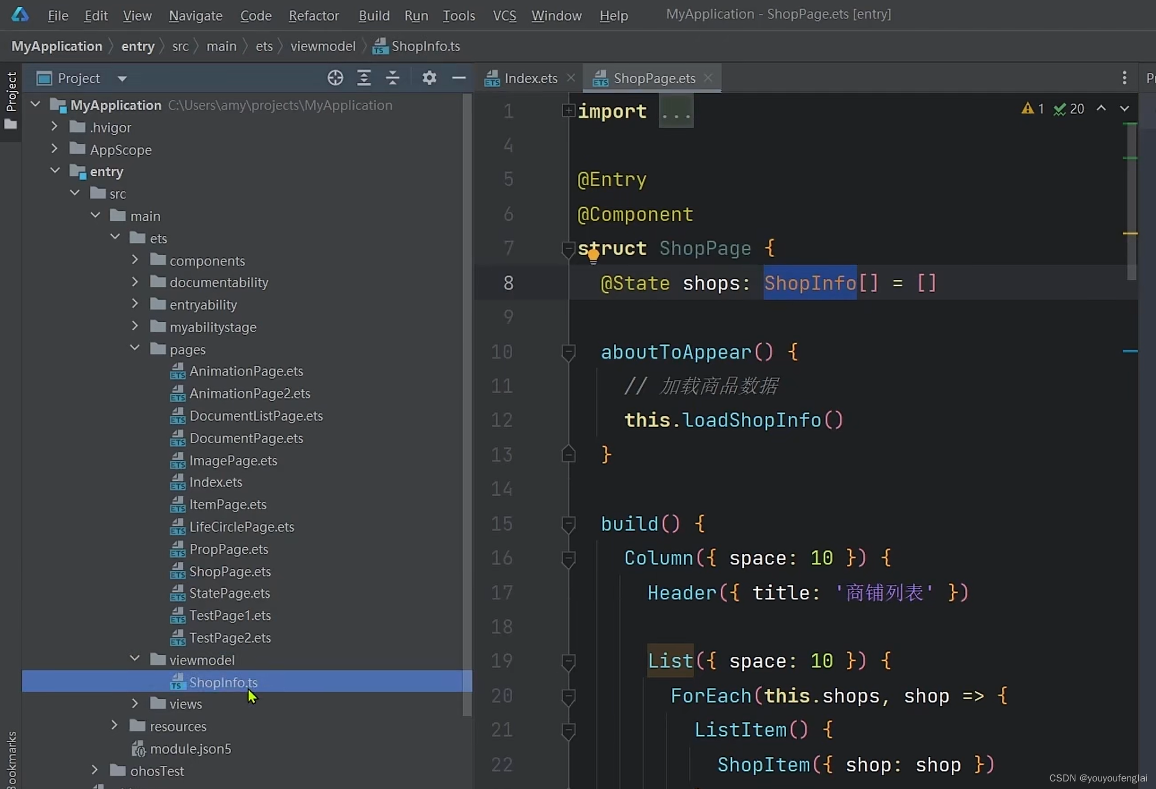
Task: Collapse the MyApplication root node
Action: point(35,104)
